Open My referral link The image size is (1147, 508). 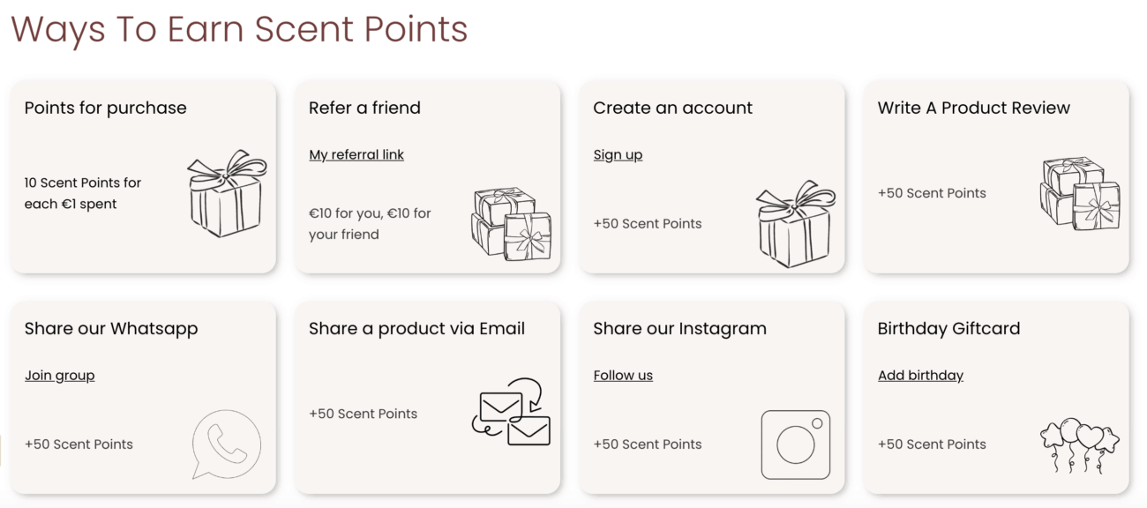pos(356,154)
